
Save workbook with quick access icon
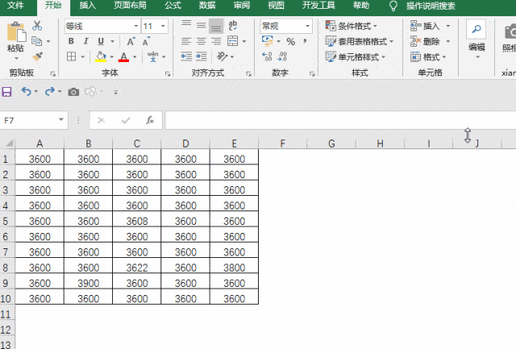click(x=6, y=91)
